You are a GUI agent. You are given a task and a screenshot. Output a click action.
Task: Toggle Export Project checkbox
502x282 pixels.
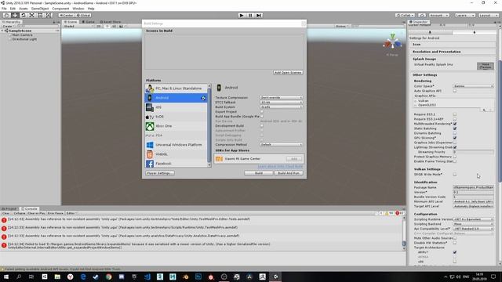tap(261, 112)
